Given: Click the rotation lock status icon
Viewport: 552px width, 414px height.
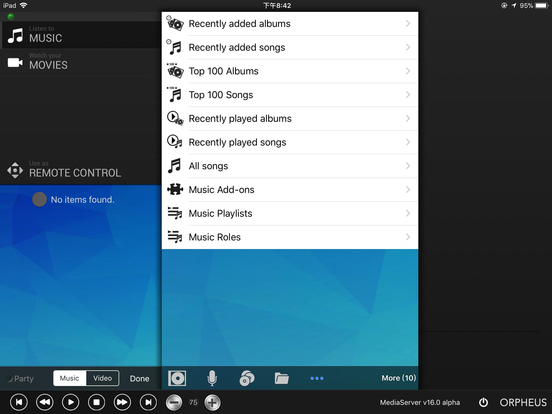Looking at the screenshot, I should pos(504,5).
